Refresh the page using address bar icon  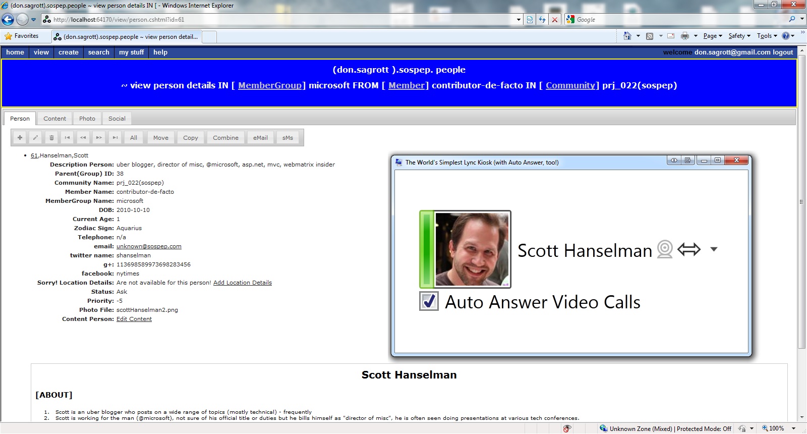pos(542,20)
